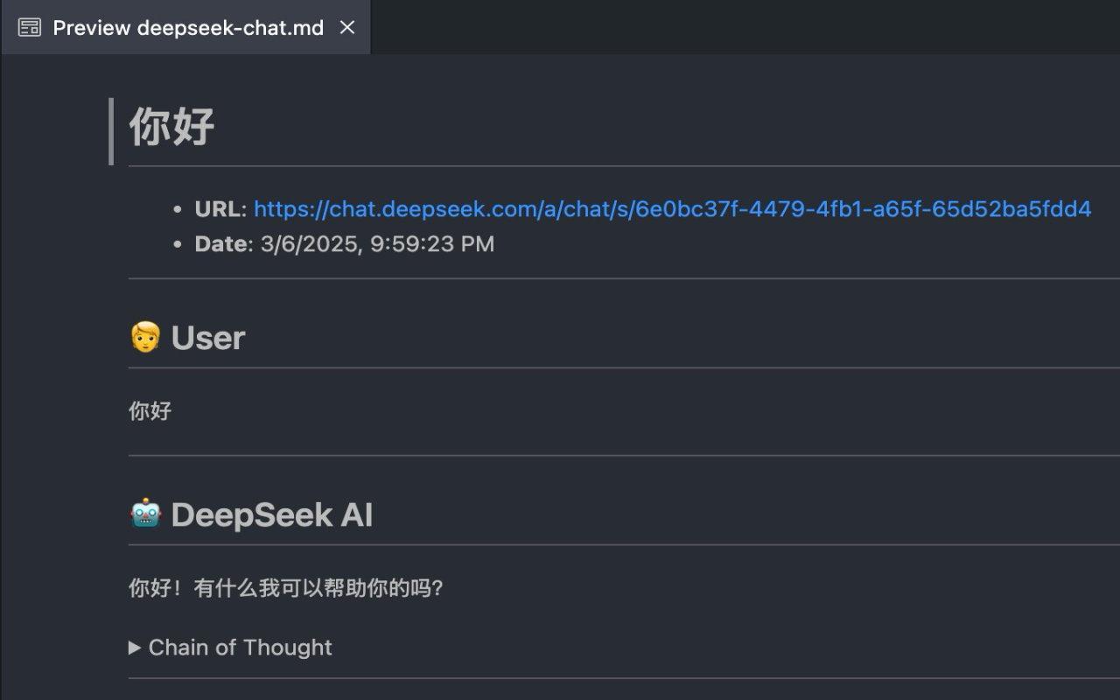Viewport: 1120px width, 700px height.
Task: Click the large 你好 title heading
Action: click(x=171, y=127)
